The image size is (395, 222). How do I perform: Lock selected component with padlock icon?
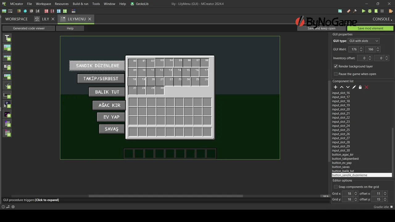point(360,87)
